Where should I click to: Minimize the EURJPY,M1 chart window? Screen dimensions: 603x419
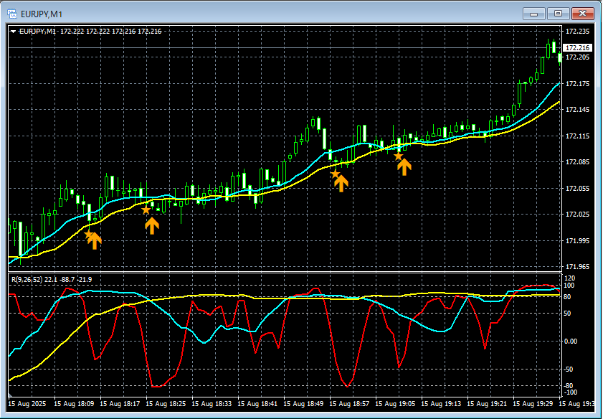point(533,14)
